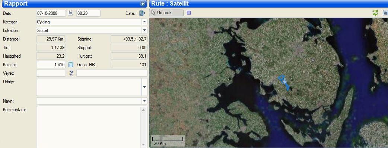
Task: Click the empty Vejret temperature field
Action: point(51,73)
